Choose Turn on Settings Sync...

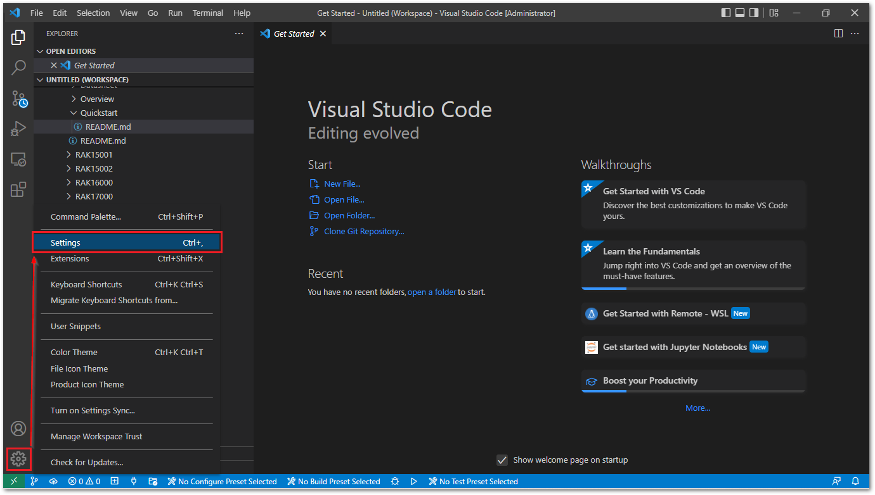[x=127, y=410]
